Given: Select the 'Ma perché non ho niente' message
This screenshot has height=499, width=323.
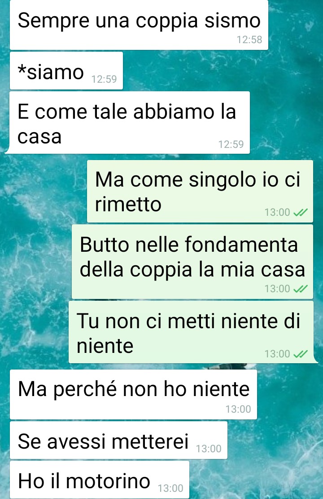Looking at the screenshot, I should coord(133,395).
